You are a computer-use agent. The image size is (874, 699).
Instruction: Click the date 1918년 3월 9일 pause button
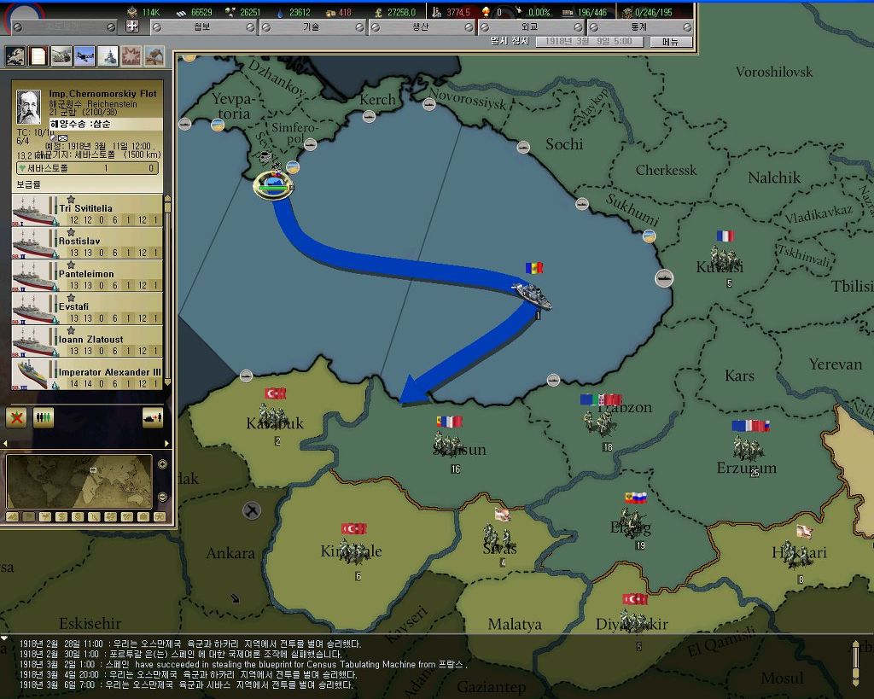(589, 42)
